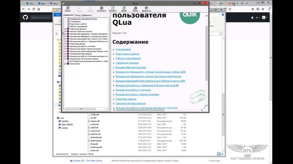The width and height of the screenshot is (293, 164).
Task: Select the EGORPC network computer in Explorer
Action: (65, 121)
